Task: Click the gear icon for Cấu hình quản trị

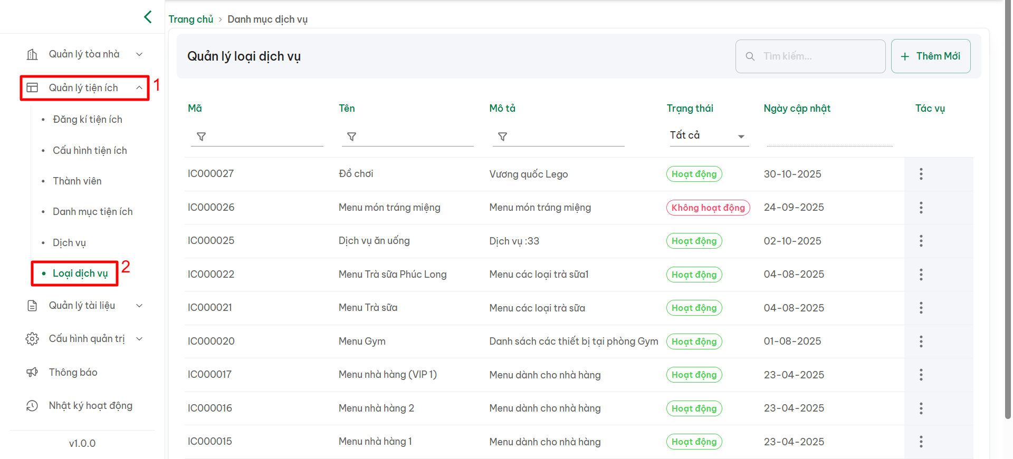Action: coord(32,339)
